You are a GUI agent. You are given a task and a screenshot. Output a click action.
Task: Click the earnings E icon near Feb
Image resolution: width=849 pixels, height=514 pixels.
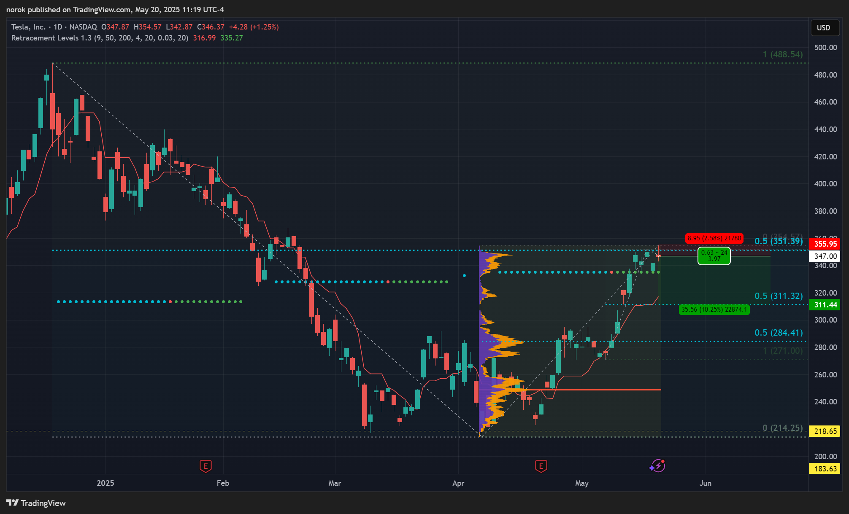click(205, 466)
